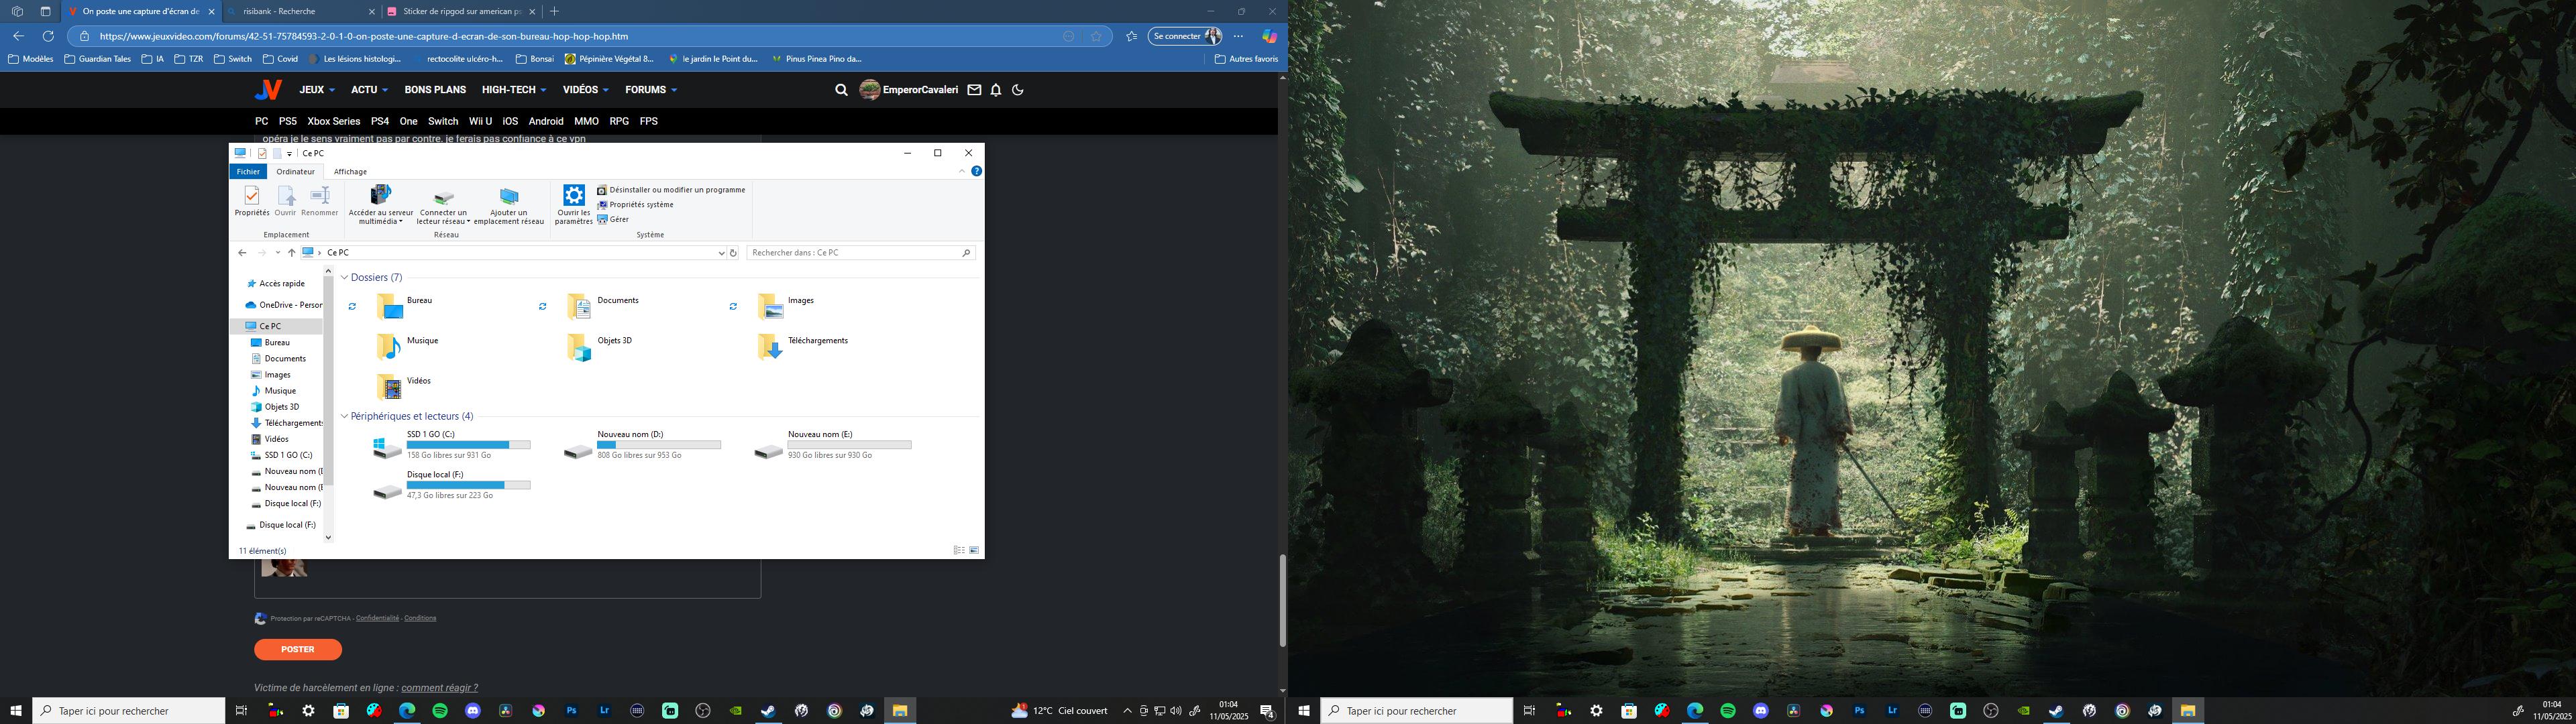Open Copilot icon in Edge toolbar
Screen dimensions: 2576x724
[1269, 36]
